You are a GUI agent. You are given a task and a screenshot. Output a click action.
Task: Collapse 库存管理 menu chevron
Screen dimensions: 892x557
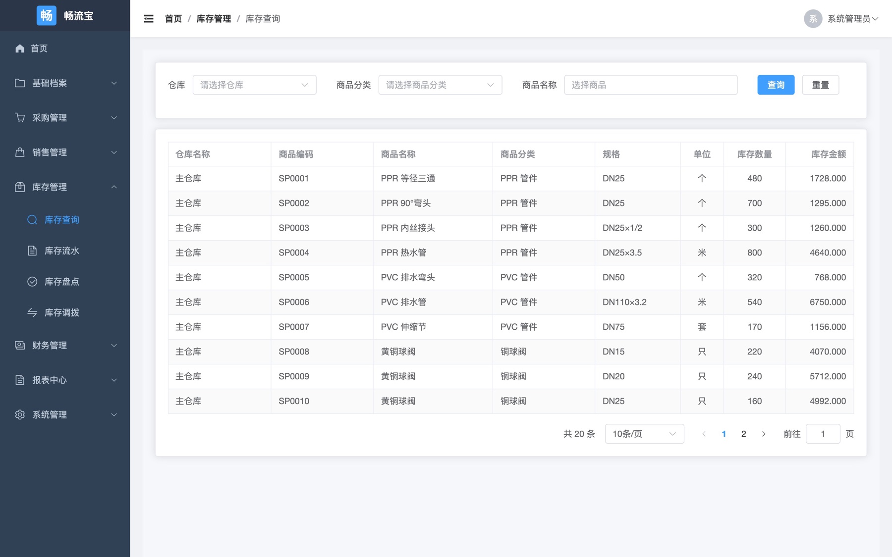click(114, 187)
